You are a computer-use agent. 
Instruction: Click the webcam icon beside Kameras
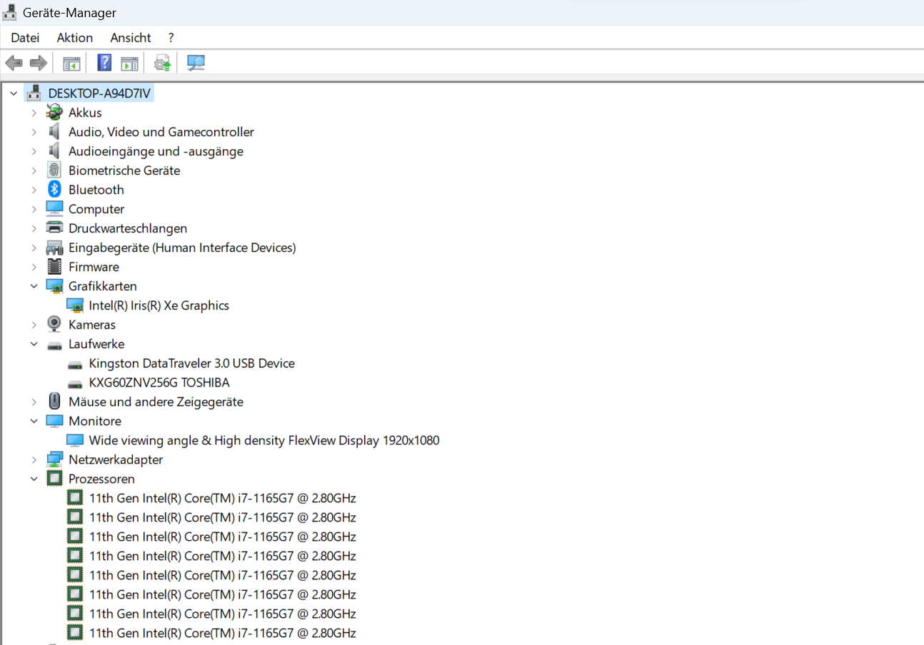(54, 324)
